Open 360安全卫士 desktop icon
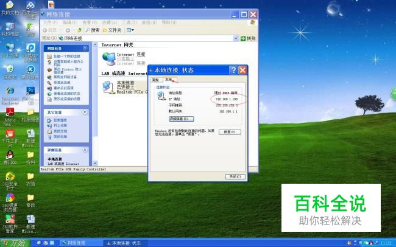The image size is (396, 247). click(10, 181)
